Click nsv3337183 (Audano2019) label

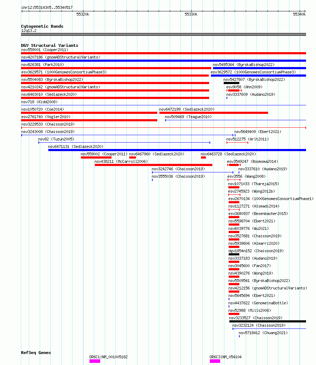(x=253, y=258)
